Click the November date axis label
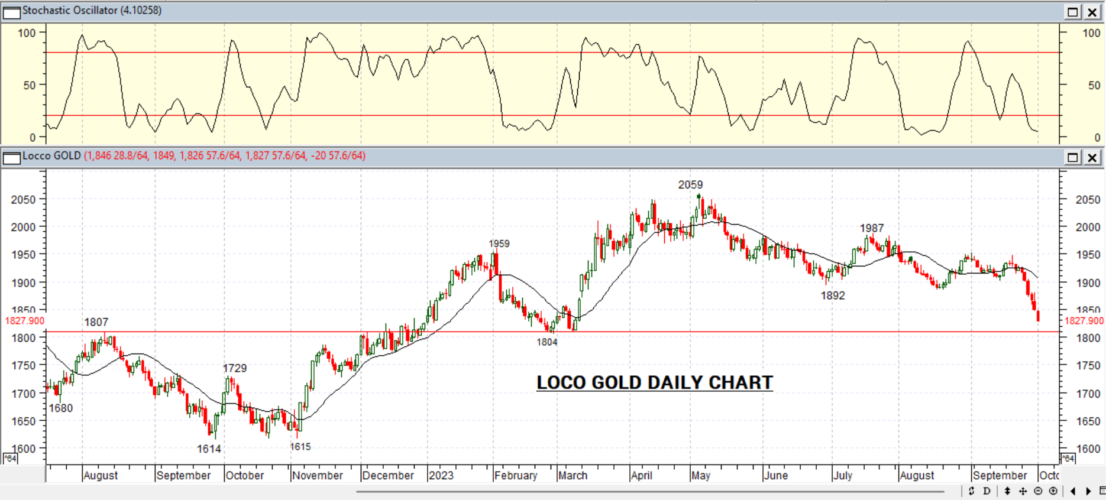The height and width of the screenshot is (500, 1106). click(x=318, y=476)
